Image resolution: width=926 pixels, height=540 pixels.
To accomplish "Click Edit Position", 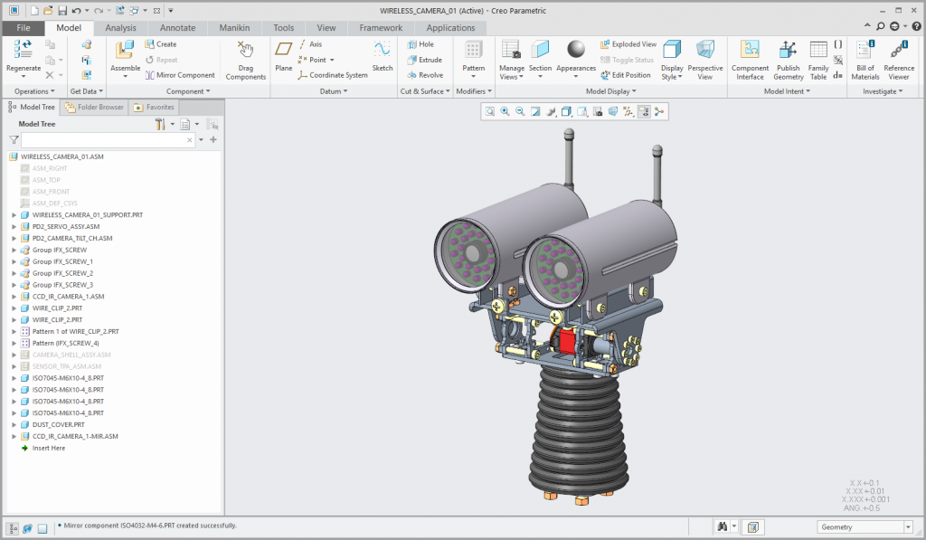I will pyautogui.click(x=626, y=75).
